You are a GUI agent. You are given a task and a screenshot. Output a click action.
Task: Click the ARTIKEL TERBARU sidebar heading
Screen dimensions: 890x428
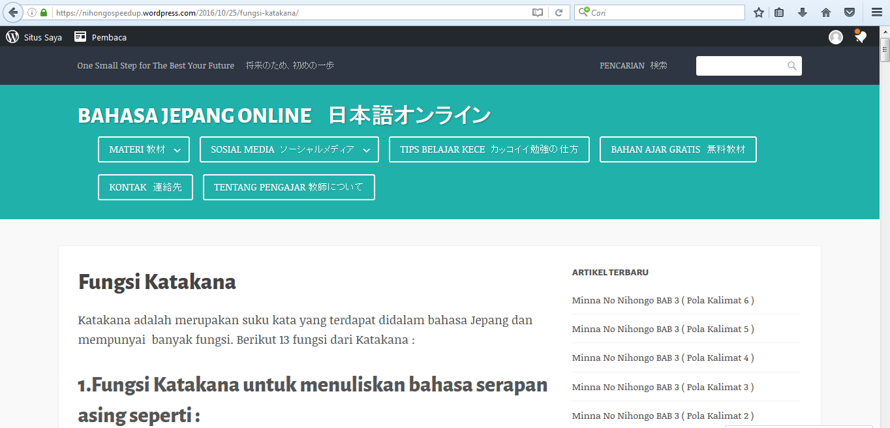click(x=610, y=272)
